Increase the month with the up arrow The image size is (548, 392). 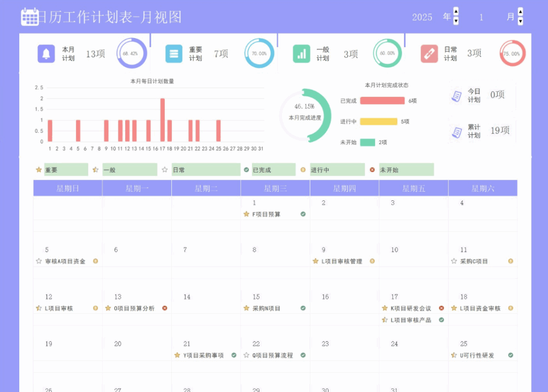(x=520, y=12)
